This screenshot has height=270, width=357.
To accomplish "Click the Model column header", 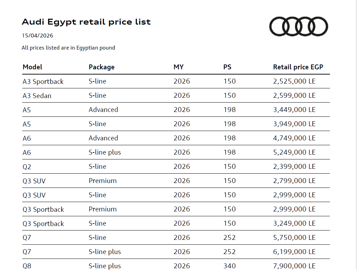I will (33, 67).
